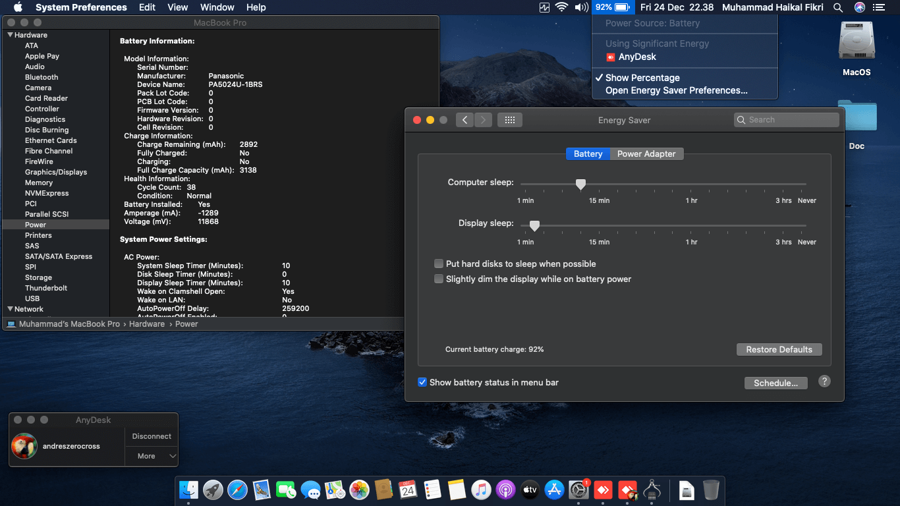Click the Restore Defaults button
This screenshot has width=900, height=506.
point(779,349)
